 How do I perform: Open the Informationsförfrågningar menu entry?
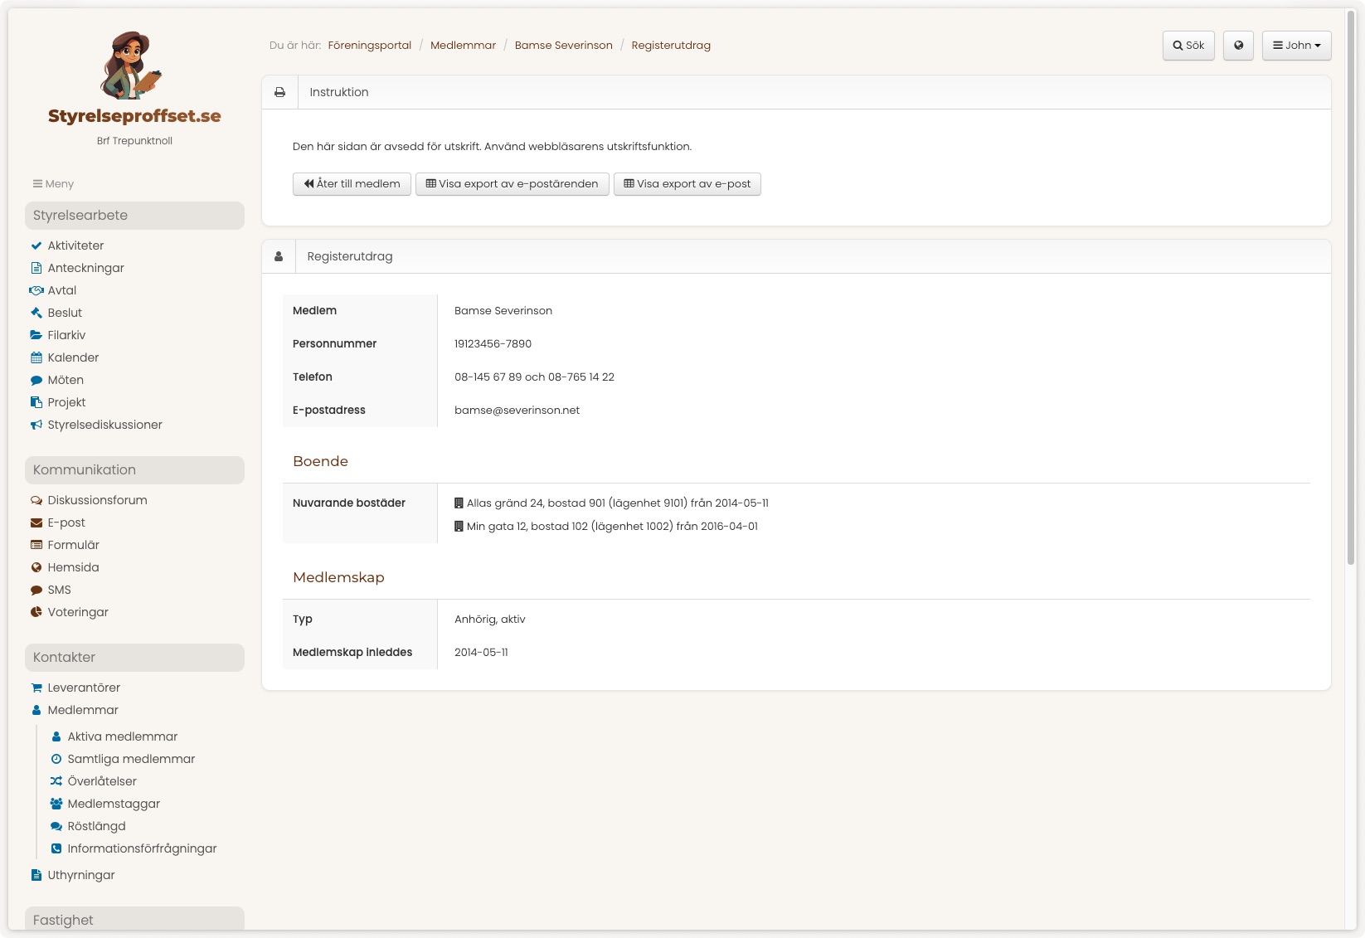(x=142, y=848)
